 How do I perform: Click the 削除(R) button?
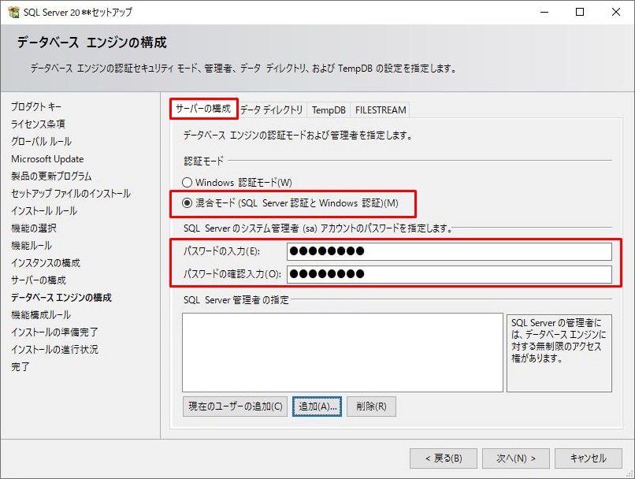(371, 407)
